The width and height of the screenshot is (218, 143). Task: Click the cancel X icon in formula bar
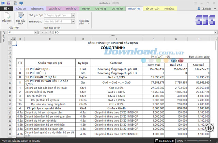[42, 32]
